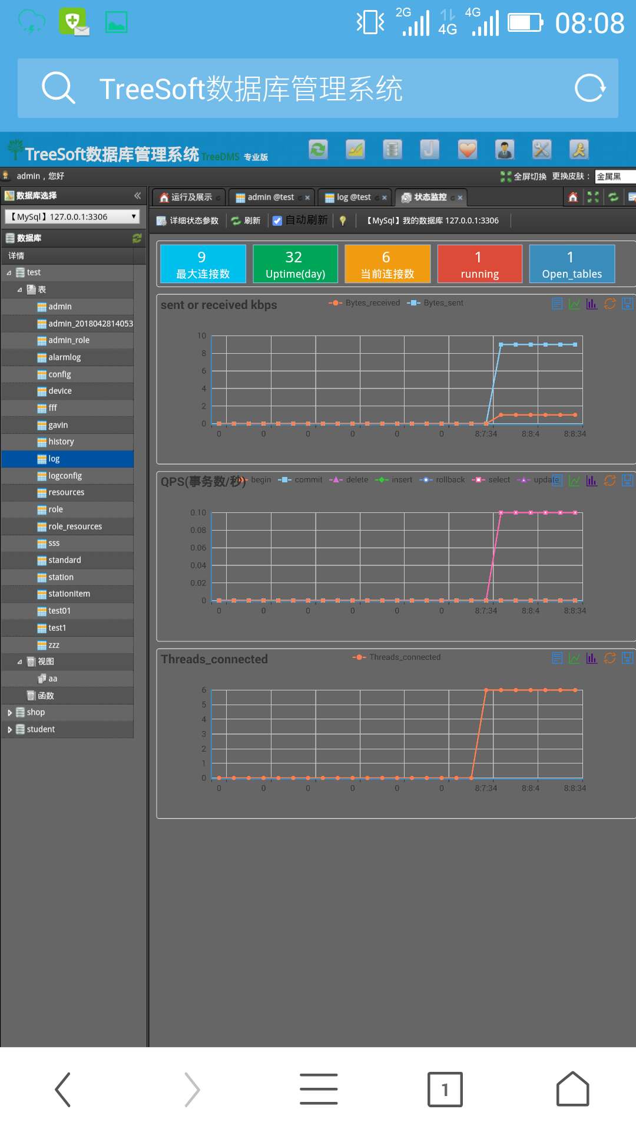The height and width of the screenshot is (1132, 636).
Task: Save the sent or received kbps chart as an image
Action: [x=628, y=304]
